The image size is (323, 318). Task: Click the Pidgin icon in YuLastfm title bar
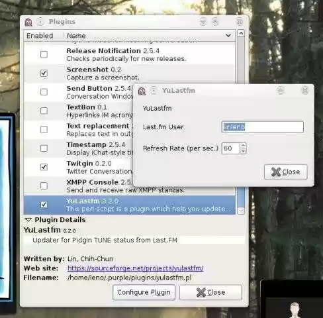click(142, 91)
